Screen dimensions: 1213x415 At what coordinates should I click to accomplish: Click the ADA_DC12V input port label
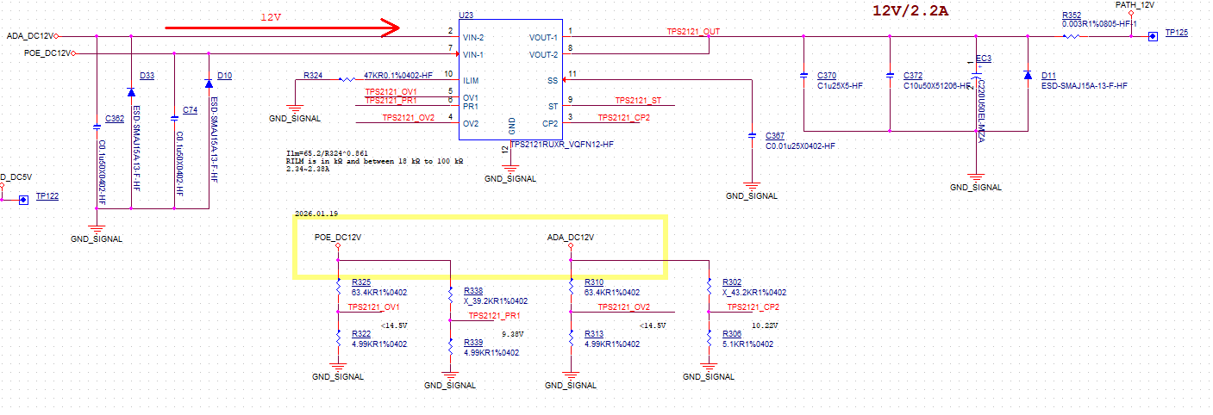(28, 36)
